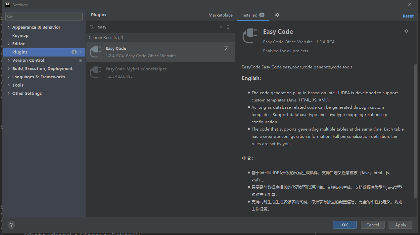Disable the Easy Code plugin checkbox
Image resolution: width=420 pixels, height=235 pixels.
coord(226,49)
